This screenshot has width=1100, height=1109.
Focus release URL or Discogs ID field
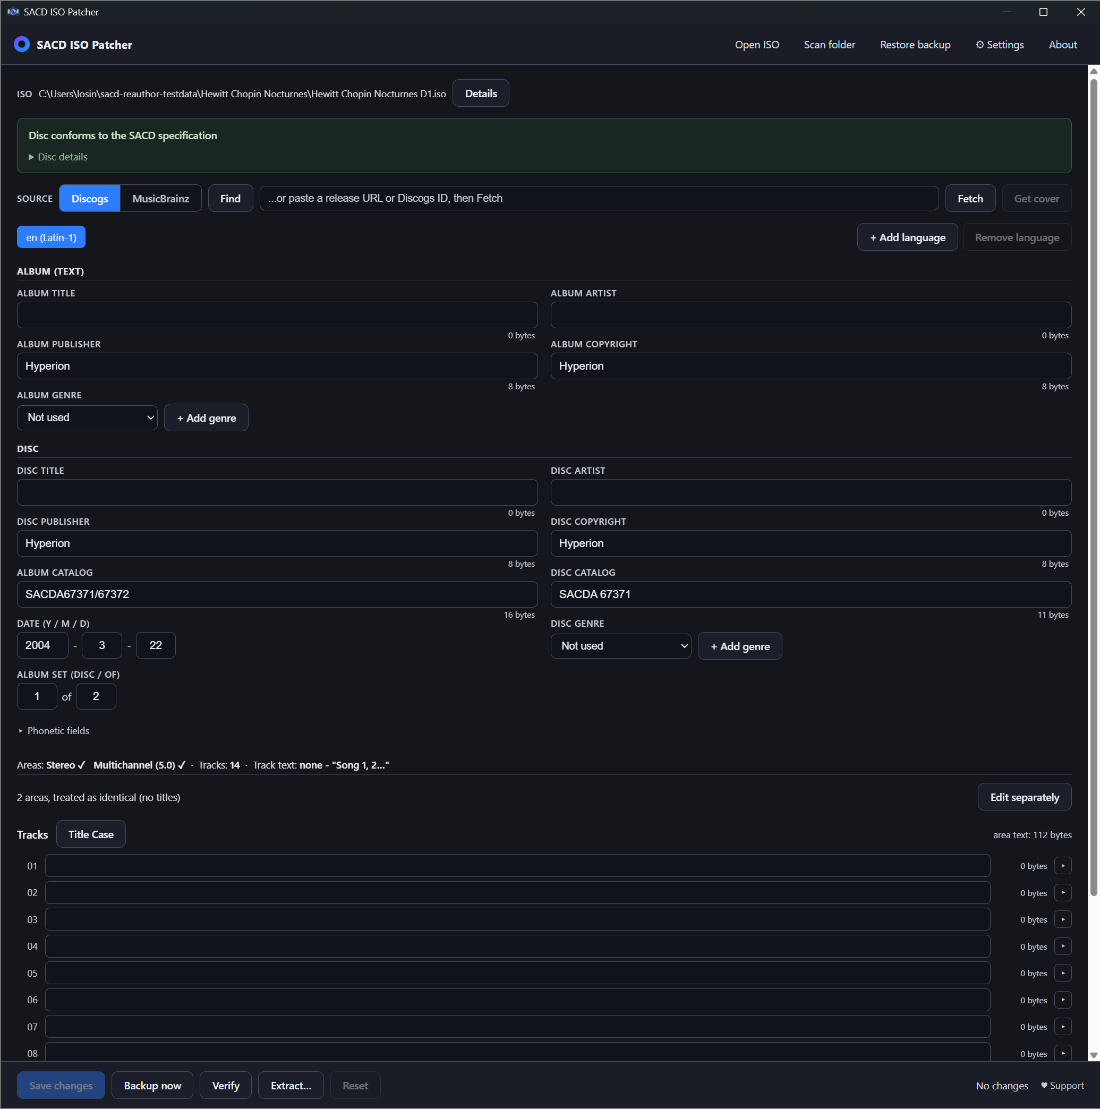coord(599,198)
